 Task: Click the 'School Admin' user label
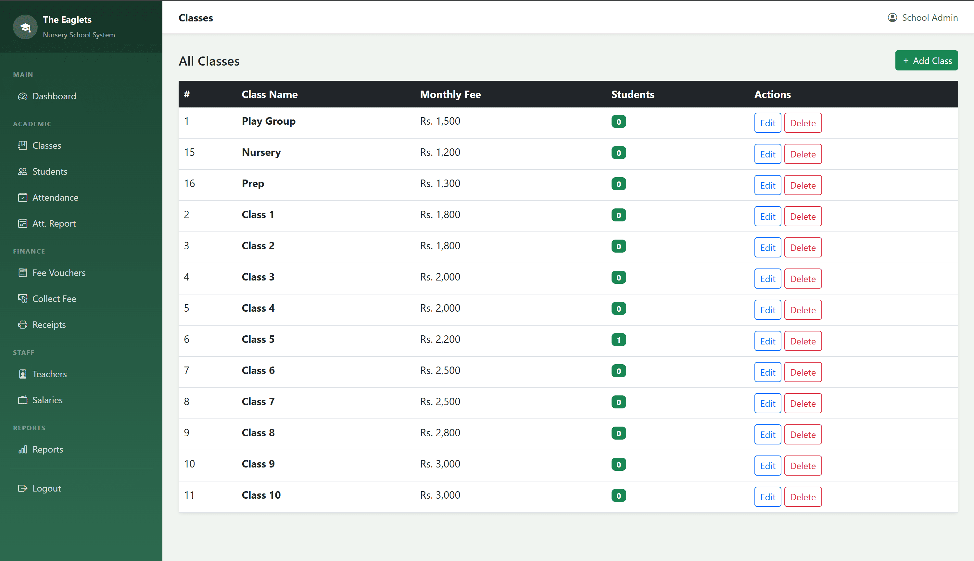coord(930,18)
